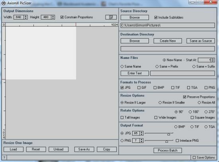Image resolution: width=219 pixels, height=162 pixels.
Task: Click the Create New destination button
Action: pyautogui.click(x=168, y=41)
